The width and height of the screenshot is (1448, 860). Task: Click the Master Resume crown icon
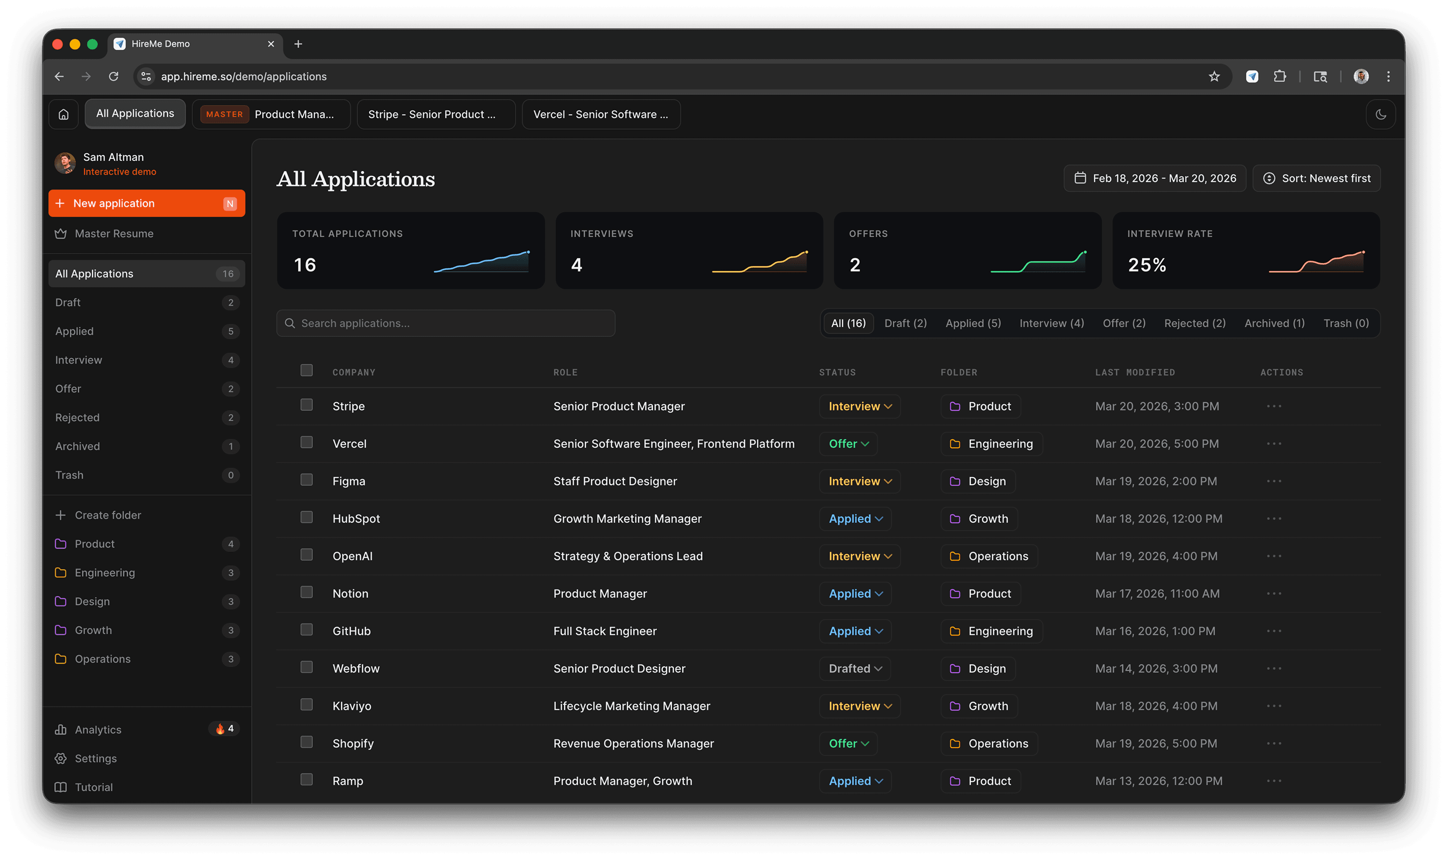[x=61, y=233]
